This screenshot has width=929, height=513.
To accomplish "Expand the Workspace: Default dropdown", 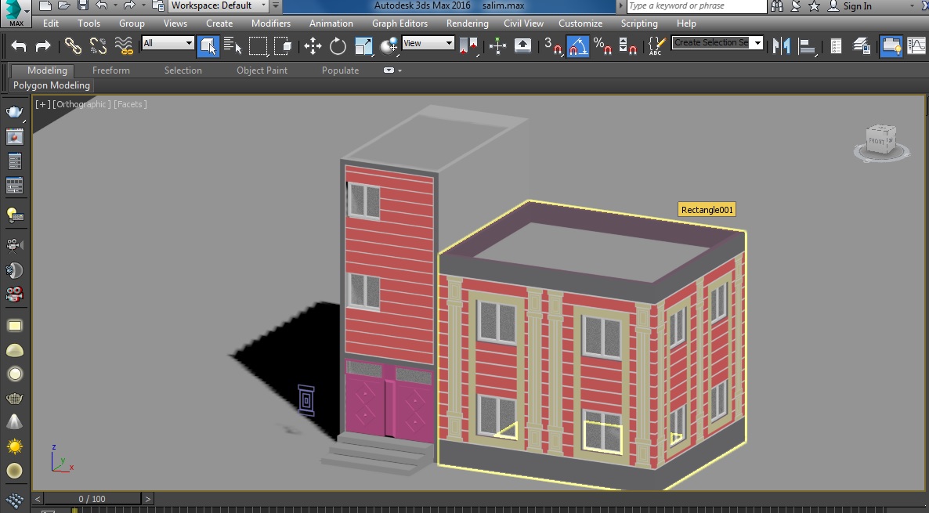I will [219, 6].
